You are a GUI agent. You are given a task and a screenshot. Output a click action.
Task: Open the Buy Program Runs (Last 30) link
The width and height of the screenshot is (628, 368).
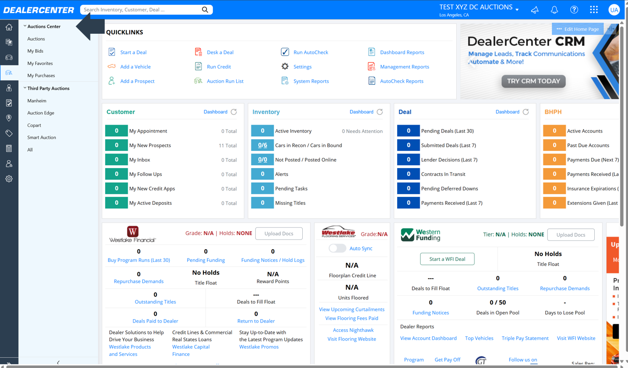point(139,260)
